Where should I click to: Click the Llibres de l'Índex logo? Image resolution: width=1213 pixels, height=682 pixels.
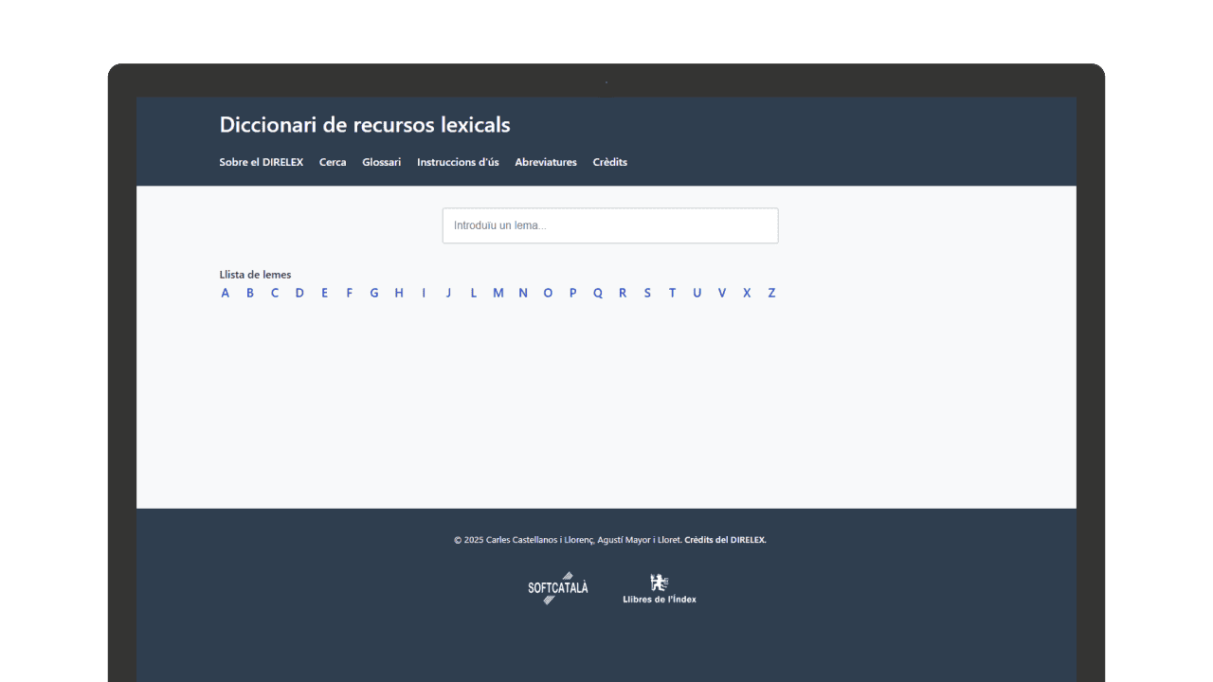point(660,588)
